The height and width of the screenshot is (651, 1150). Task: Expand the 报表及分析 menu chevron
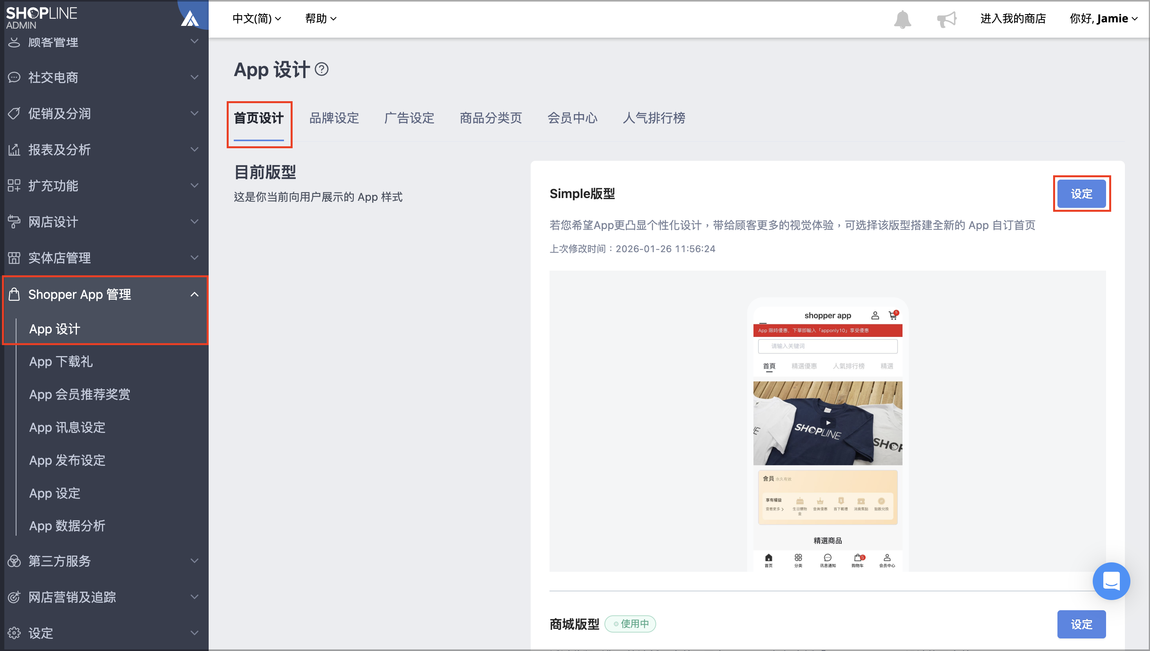(195, 149)
